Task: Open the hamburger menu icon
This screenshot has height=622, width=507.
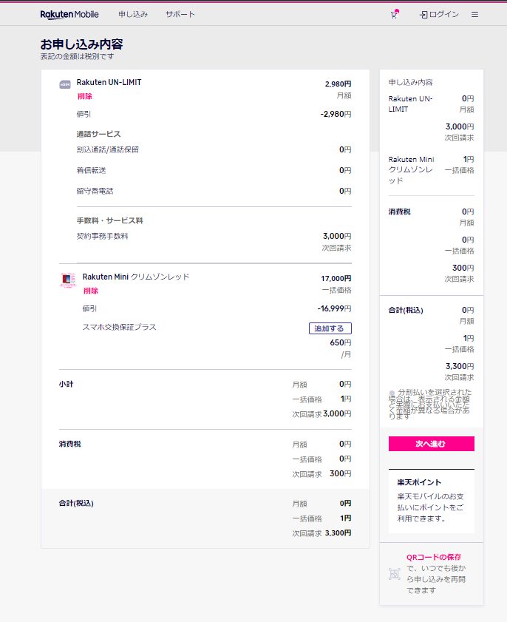Action: [474, 15]
